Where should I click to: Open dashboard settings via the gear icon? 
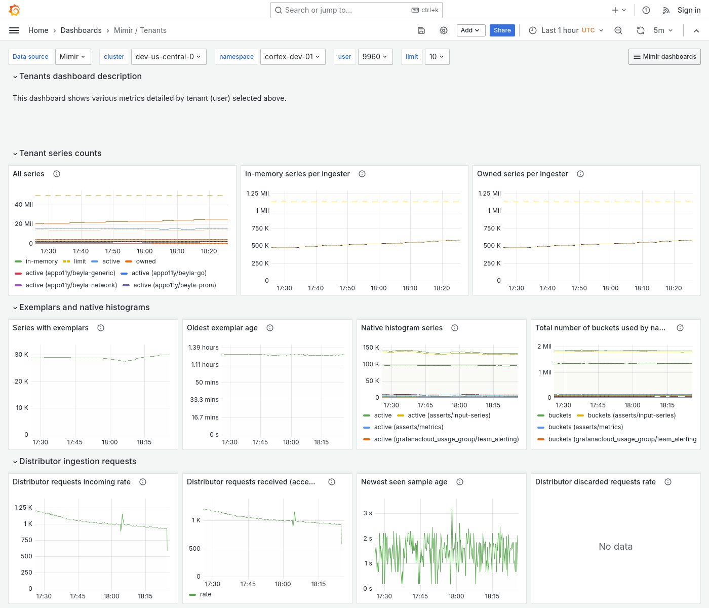(x=444, y=30)
